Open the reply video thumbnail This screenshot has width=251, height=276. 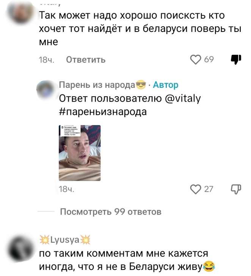coord(80,153)
